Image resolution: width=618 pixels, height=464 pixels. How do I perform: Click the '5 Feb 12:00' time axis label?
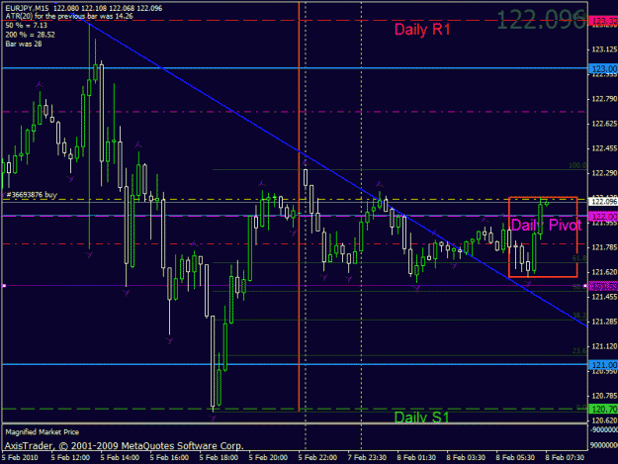tap(70, 458)
